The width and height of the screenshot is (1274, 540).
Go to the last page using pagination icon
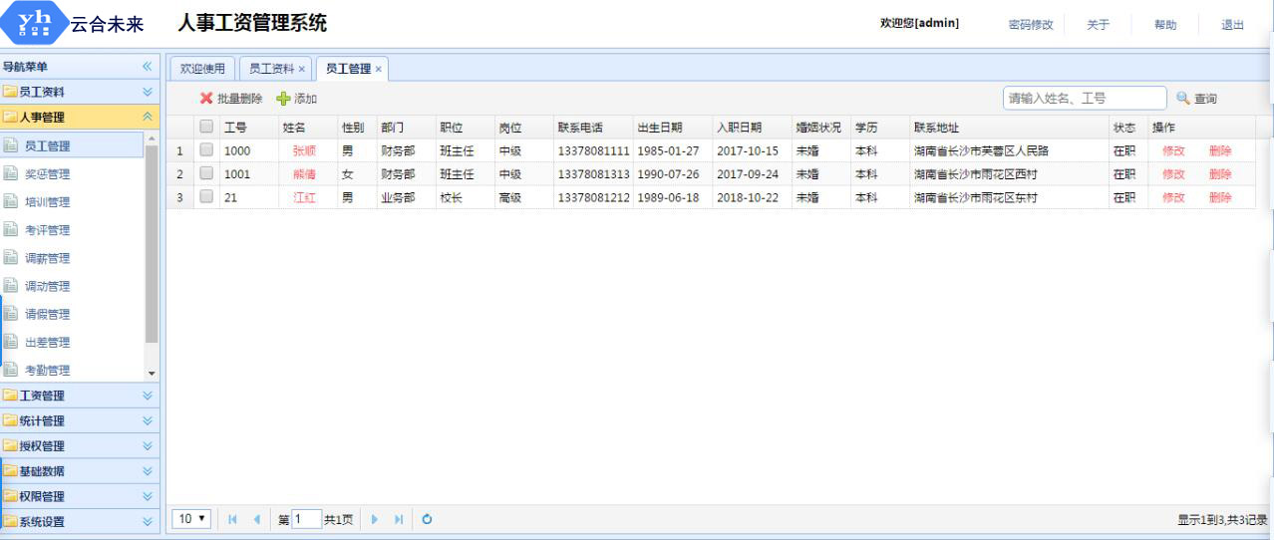(x=399, y=519)
